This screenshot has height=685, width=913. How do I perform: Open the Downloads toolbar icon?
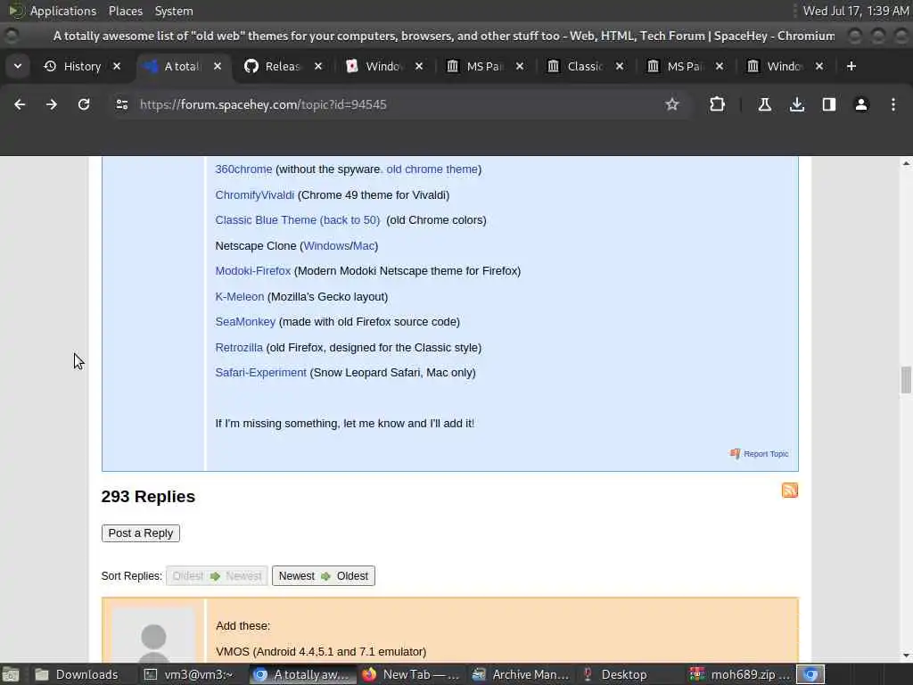point(797,104)
